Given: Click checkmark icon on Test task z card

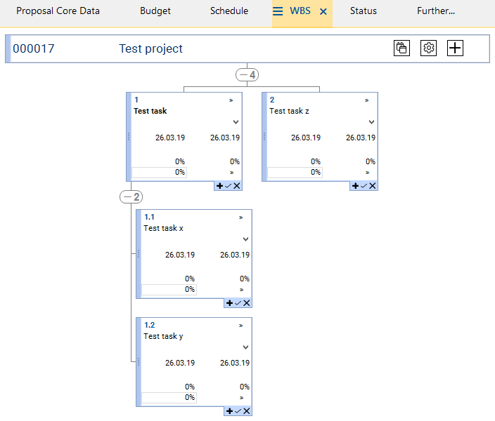Looking at the screenshot, I should click(x=364, y=186).
